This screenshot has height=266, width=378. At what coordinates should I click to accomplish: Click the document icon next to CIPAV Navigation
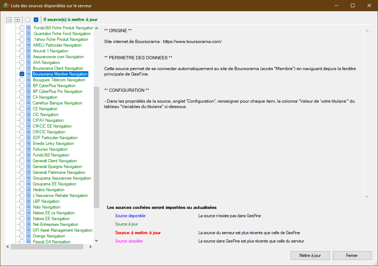click(28, 120)
